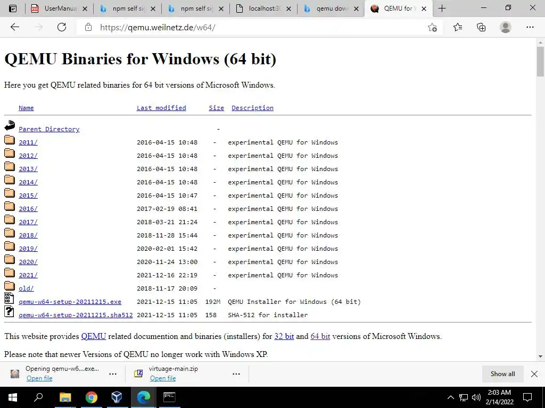This screenshot has height=408, width=545.
Task: Click scrollbar down arrow
Action: (x=540, y=356)
